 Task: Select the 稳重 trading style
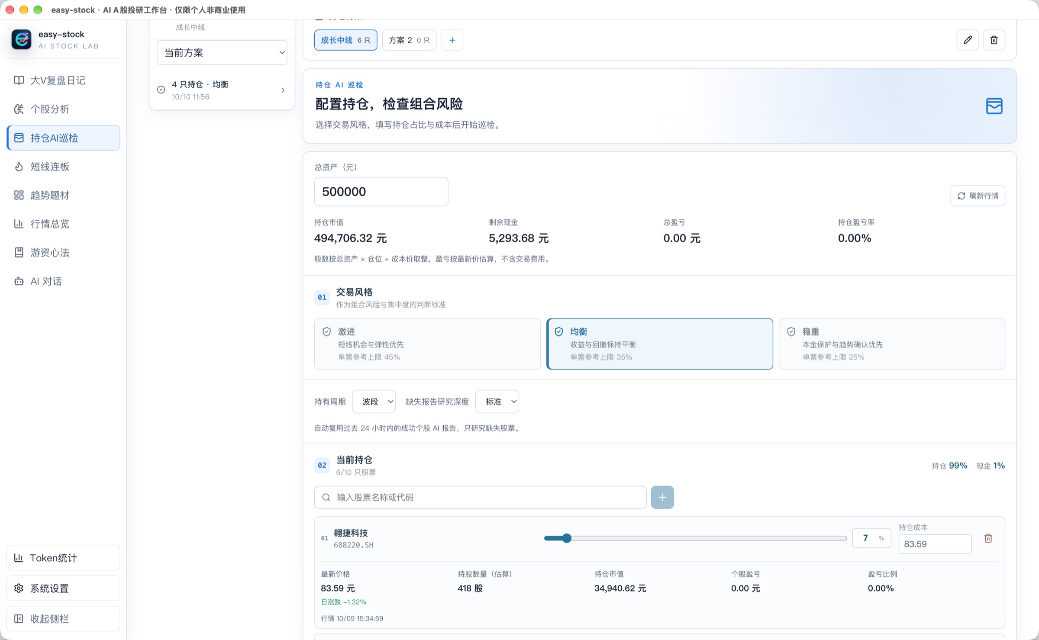pos(892,344)
